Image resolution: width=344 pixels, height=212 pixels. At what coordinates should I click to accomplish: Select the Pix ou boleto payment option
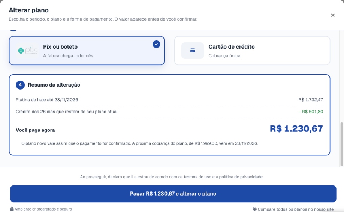pos(87,51)
